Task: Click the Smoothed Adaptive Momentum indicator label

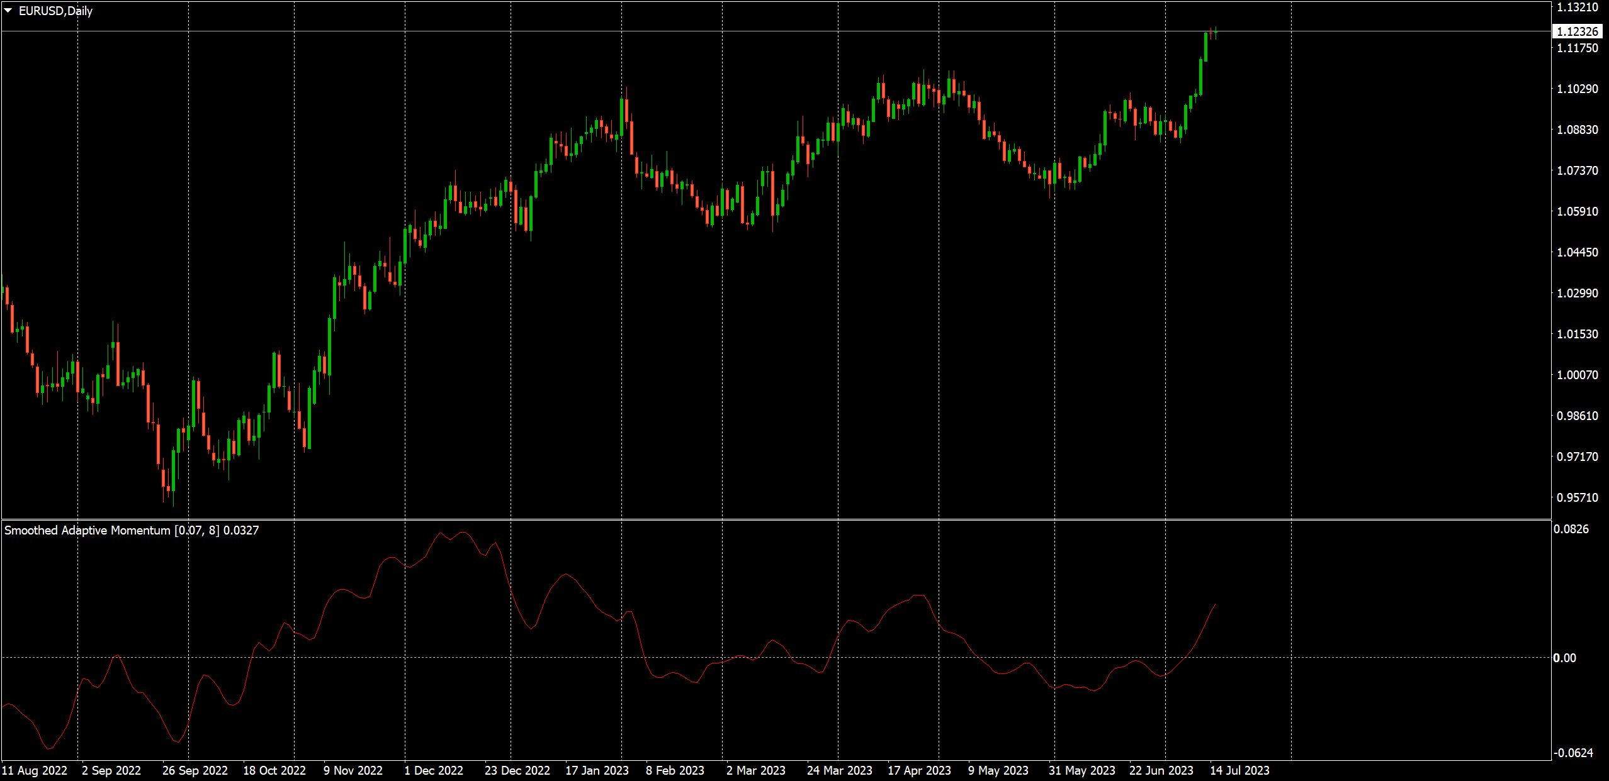Action: click(x=131, y=530)
